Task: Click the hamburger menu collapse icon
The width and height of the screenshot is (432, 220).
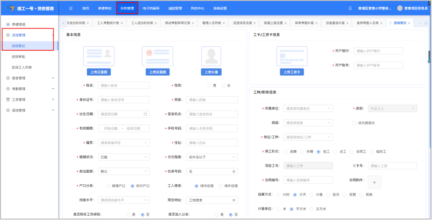Action: click(71, 8)
